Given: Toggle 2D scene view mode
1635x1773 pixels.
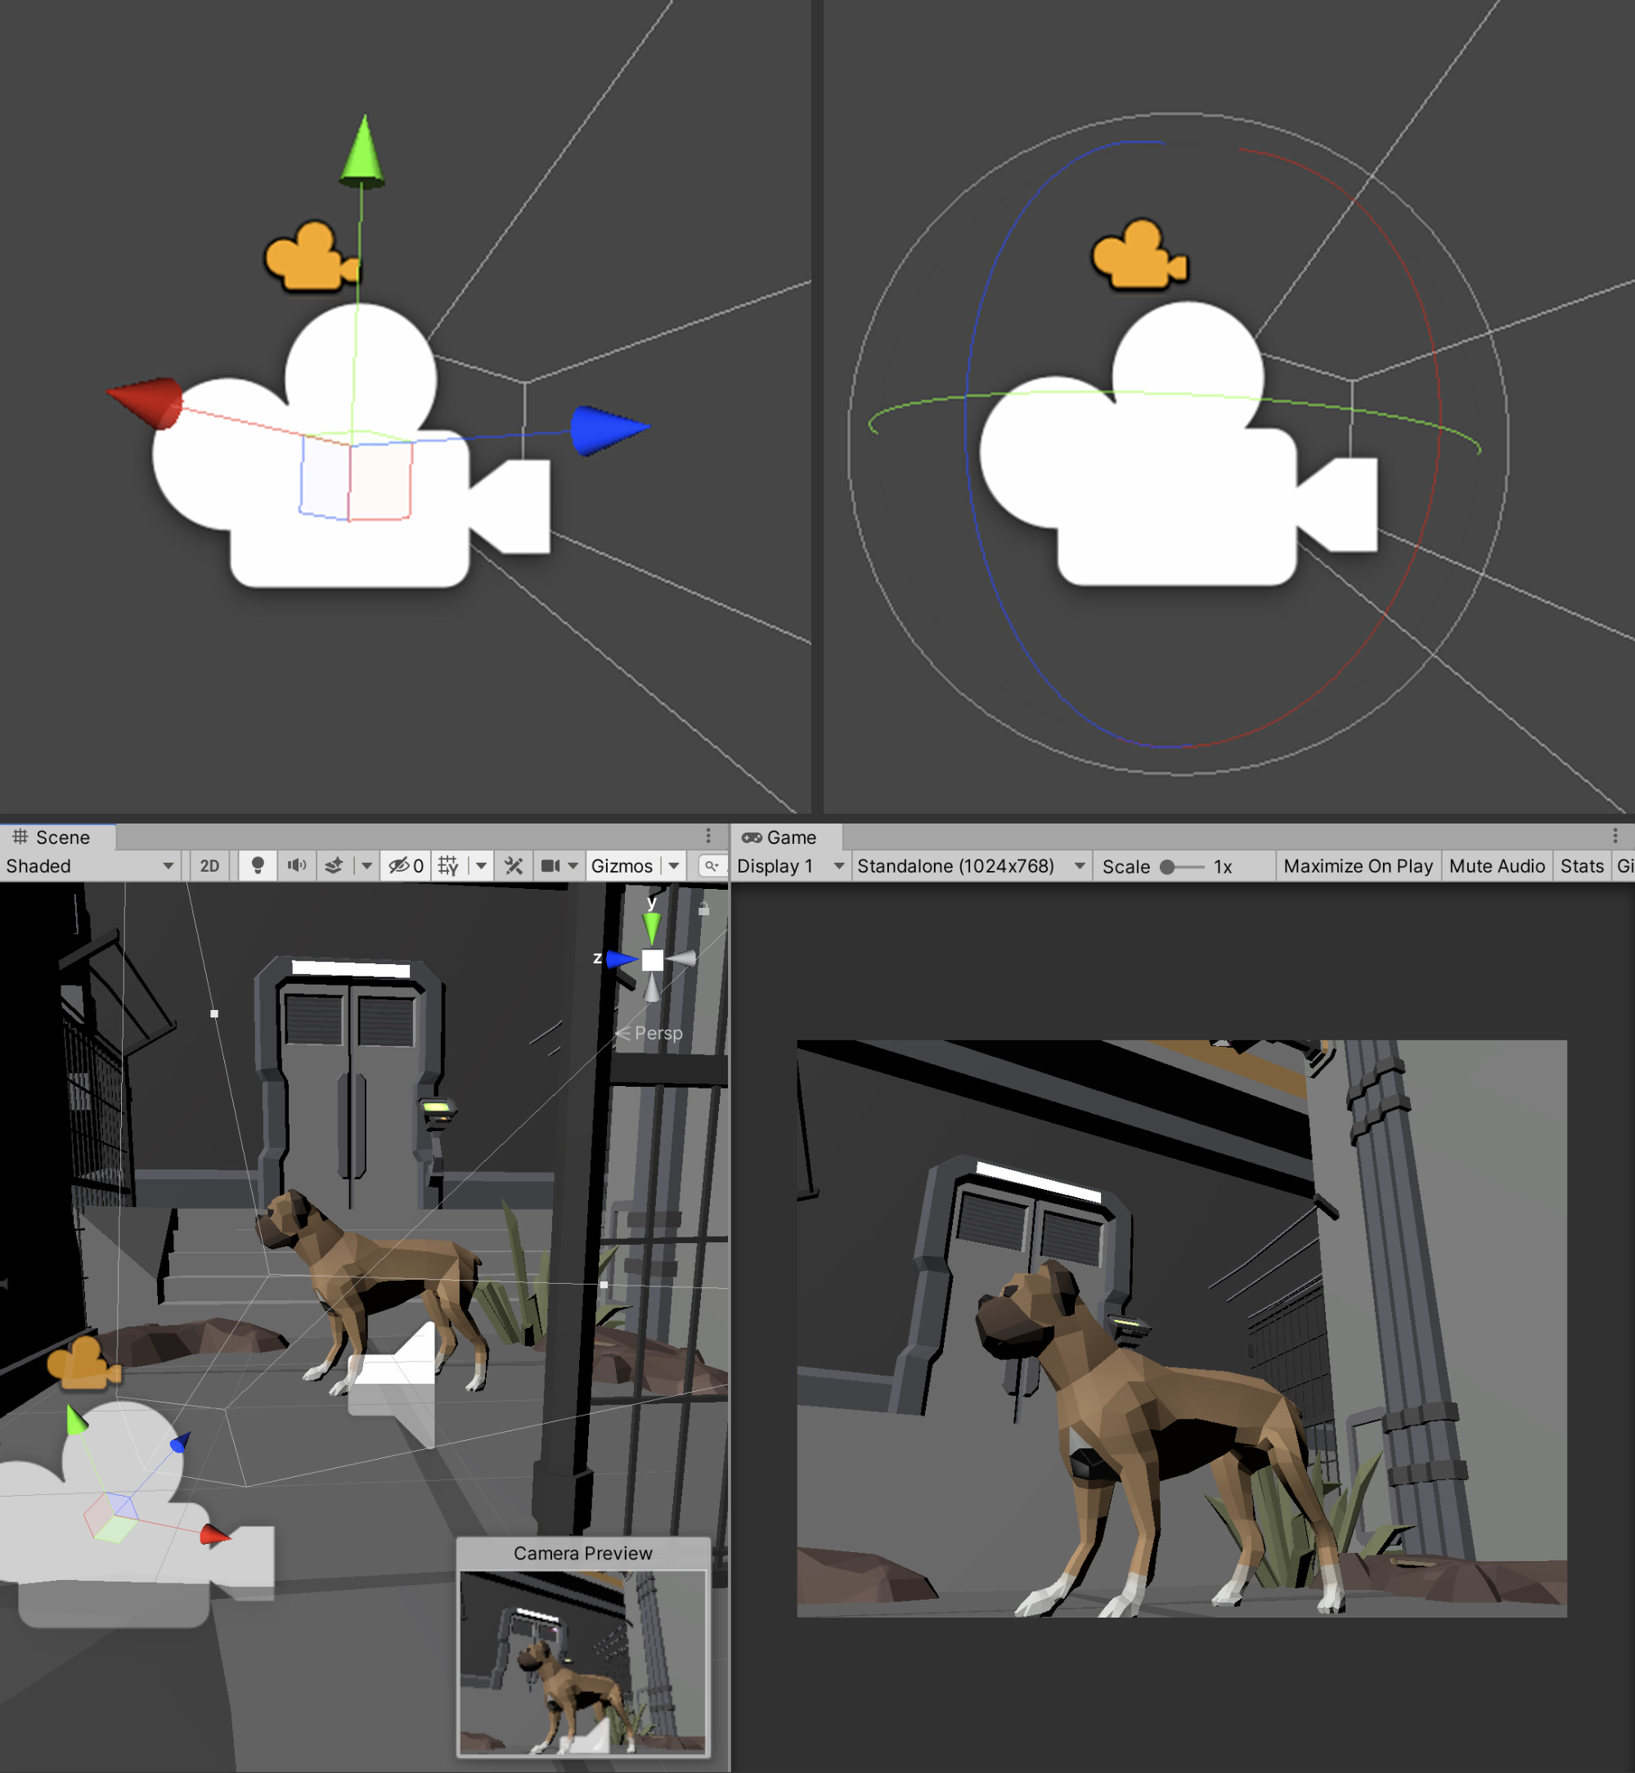Looking at the screenshot, I should [x=209, y=865].
